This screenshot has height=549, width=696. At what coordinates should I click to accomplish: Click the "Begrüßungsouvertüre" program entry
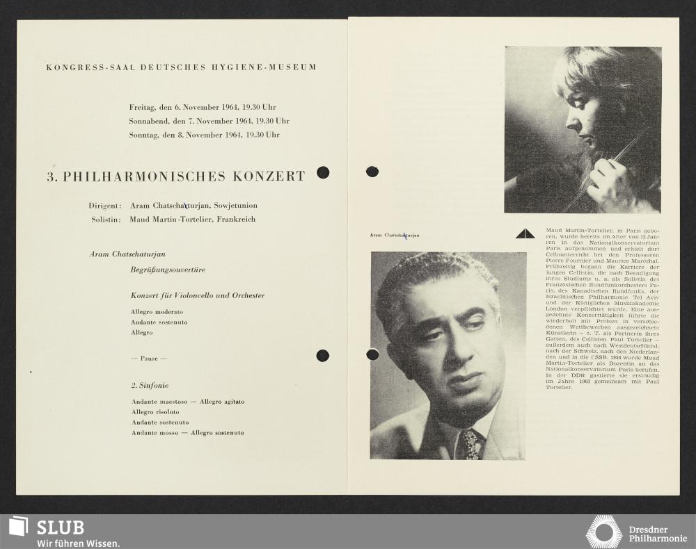(168, 269)
